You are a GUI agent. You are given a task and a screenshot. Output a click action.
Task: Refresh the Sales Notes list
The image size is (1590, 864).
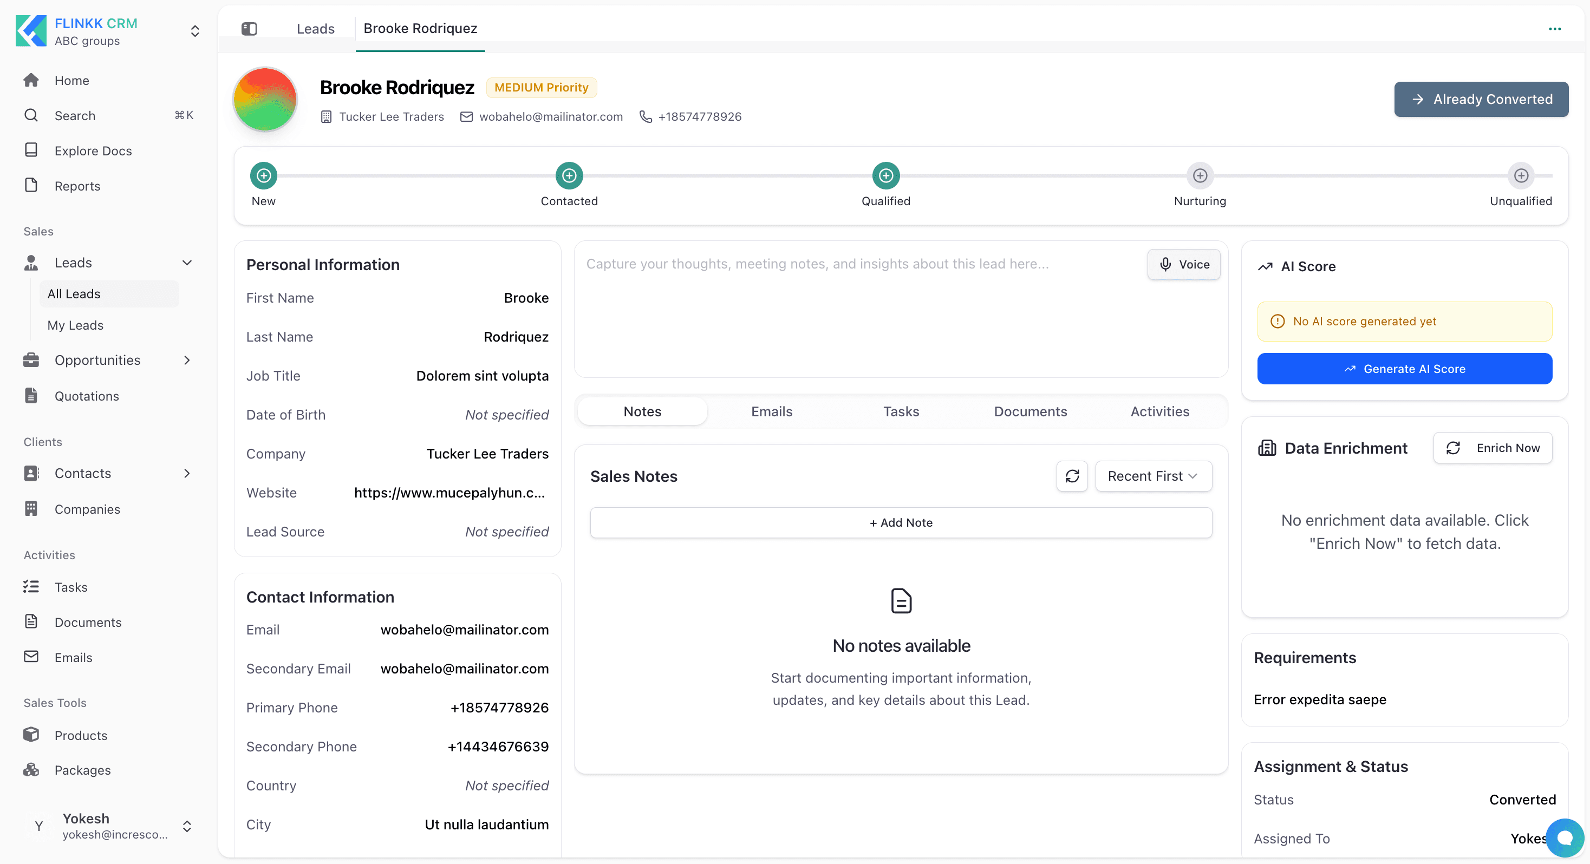click(x=1072, y=476)
